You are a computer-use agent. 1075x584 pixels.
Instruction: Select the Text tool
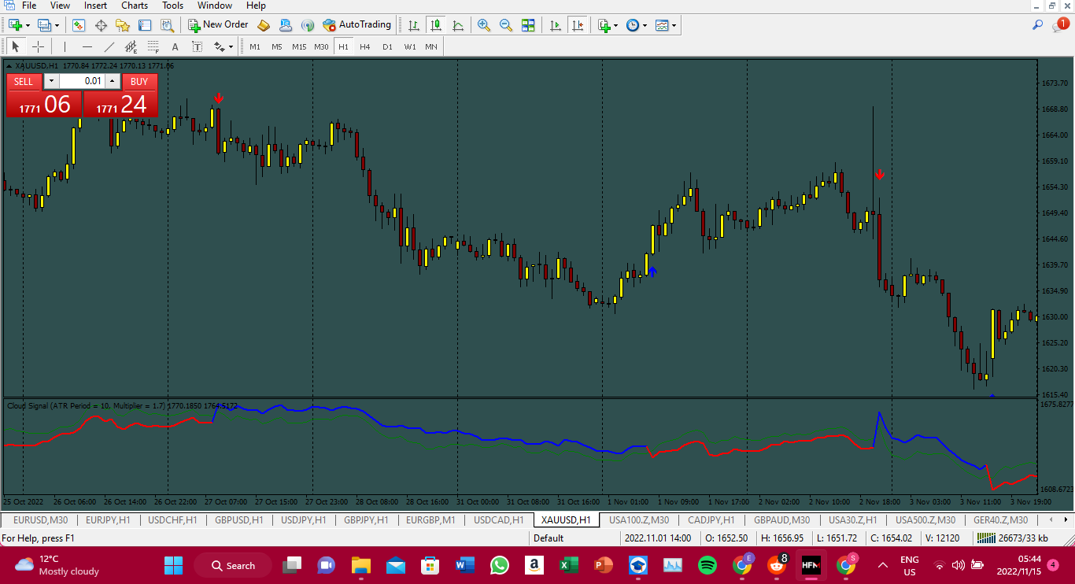pyautogui.click(x=175, y=46)
